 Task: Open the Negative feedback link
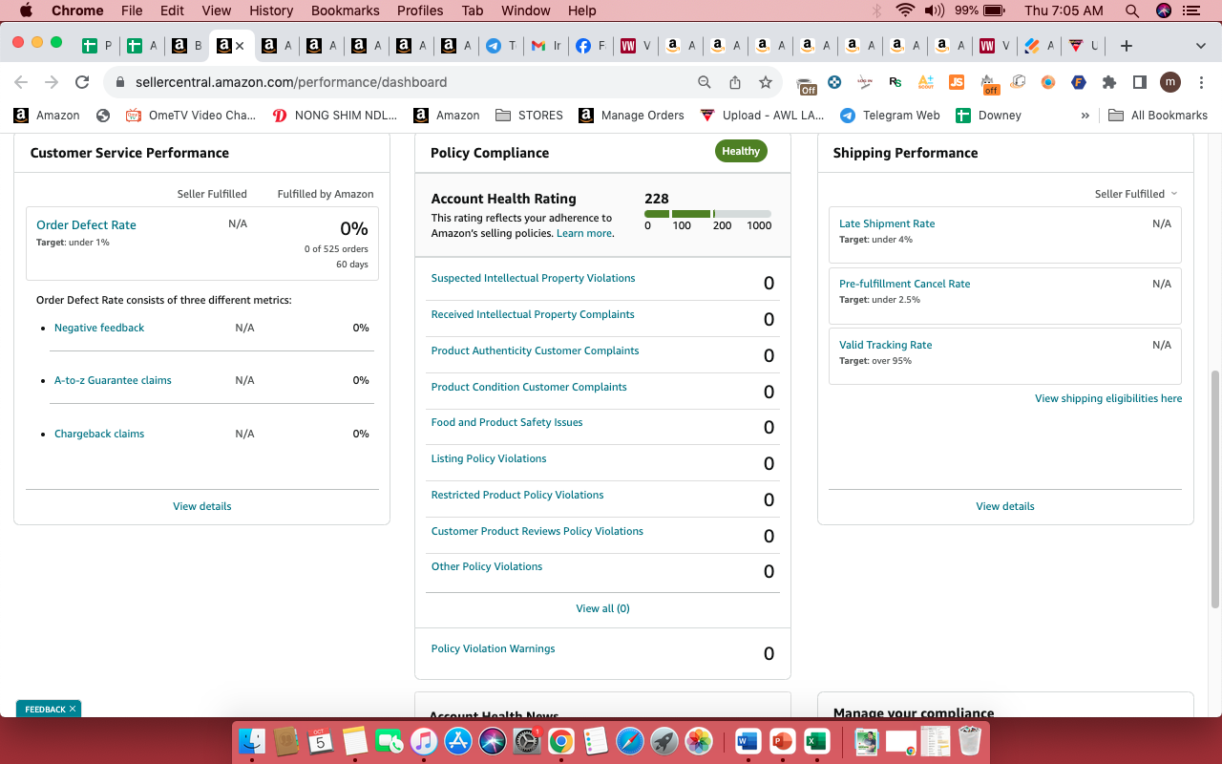[x=99, y=328]
